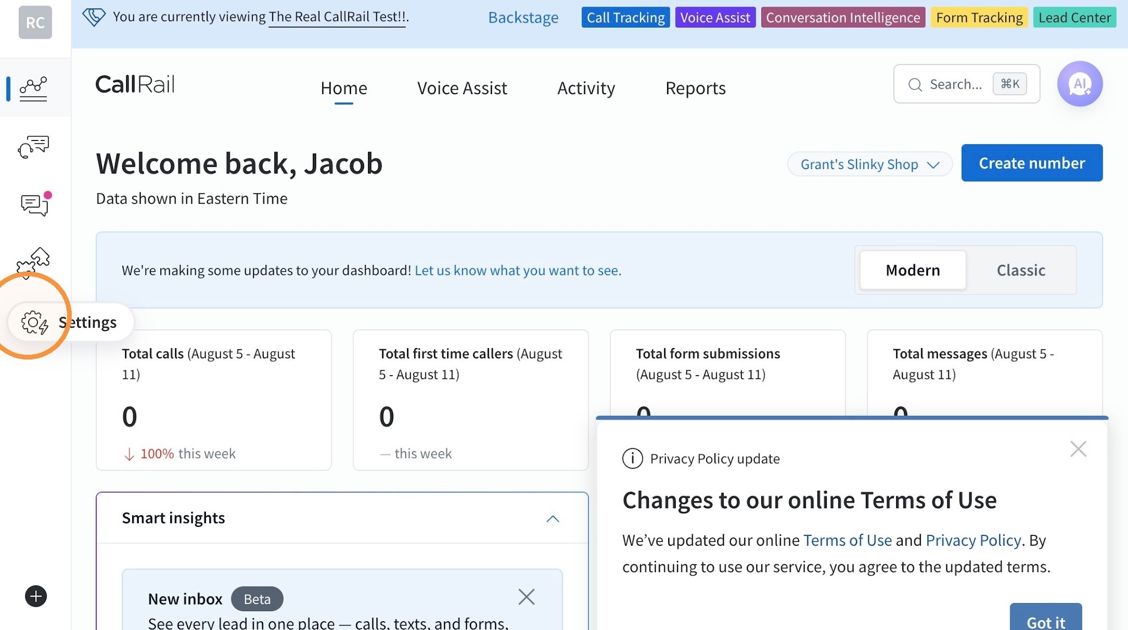Click the Total calls card
This screenshot has height=630, width=1128.
(214, 400)
